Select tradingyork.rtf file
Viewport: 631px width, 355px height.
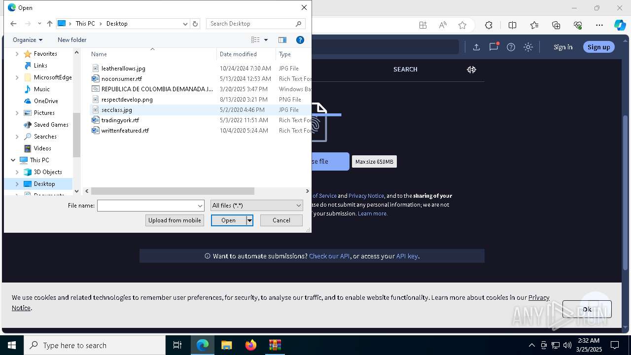pyautogui.click(x=120, y=120)
